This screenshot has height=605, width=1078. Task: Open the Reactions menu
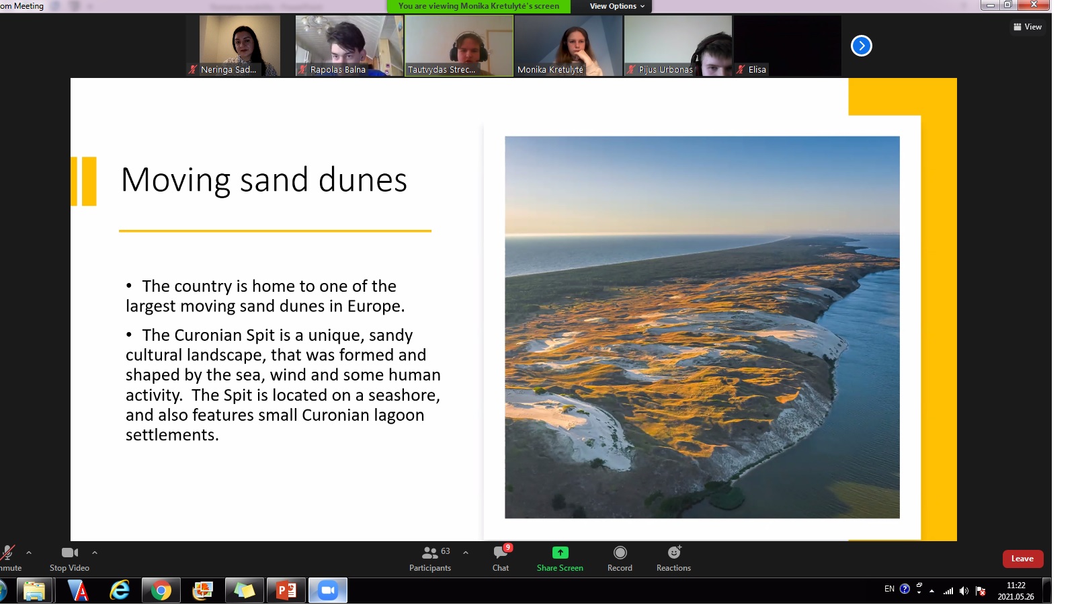point(673,558)
